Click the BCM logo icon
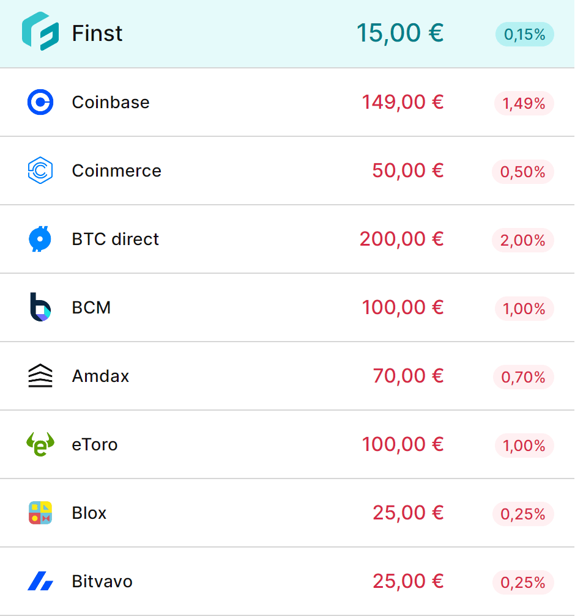The height and width of the screenshot is (616, 575). pos(40,307)
